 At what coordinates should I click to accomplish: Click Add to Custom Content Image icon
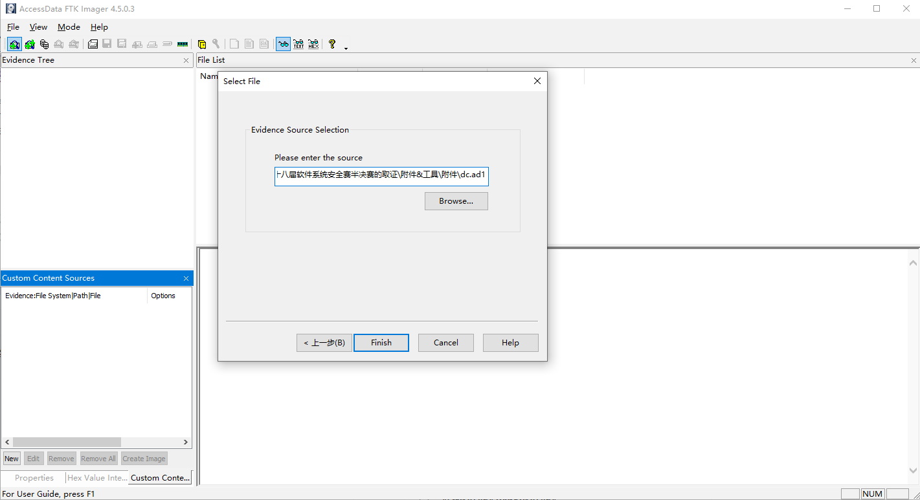[137, 44]
